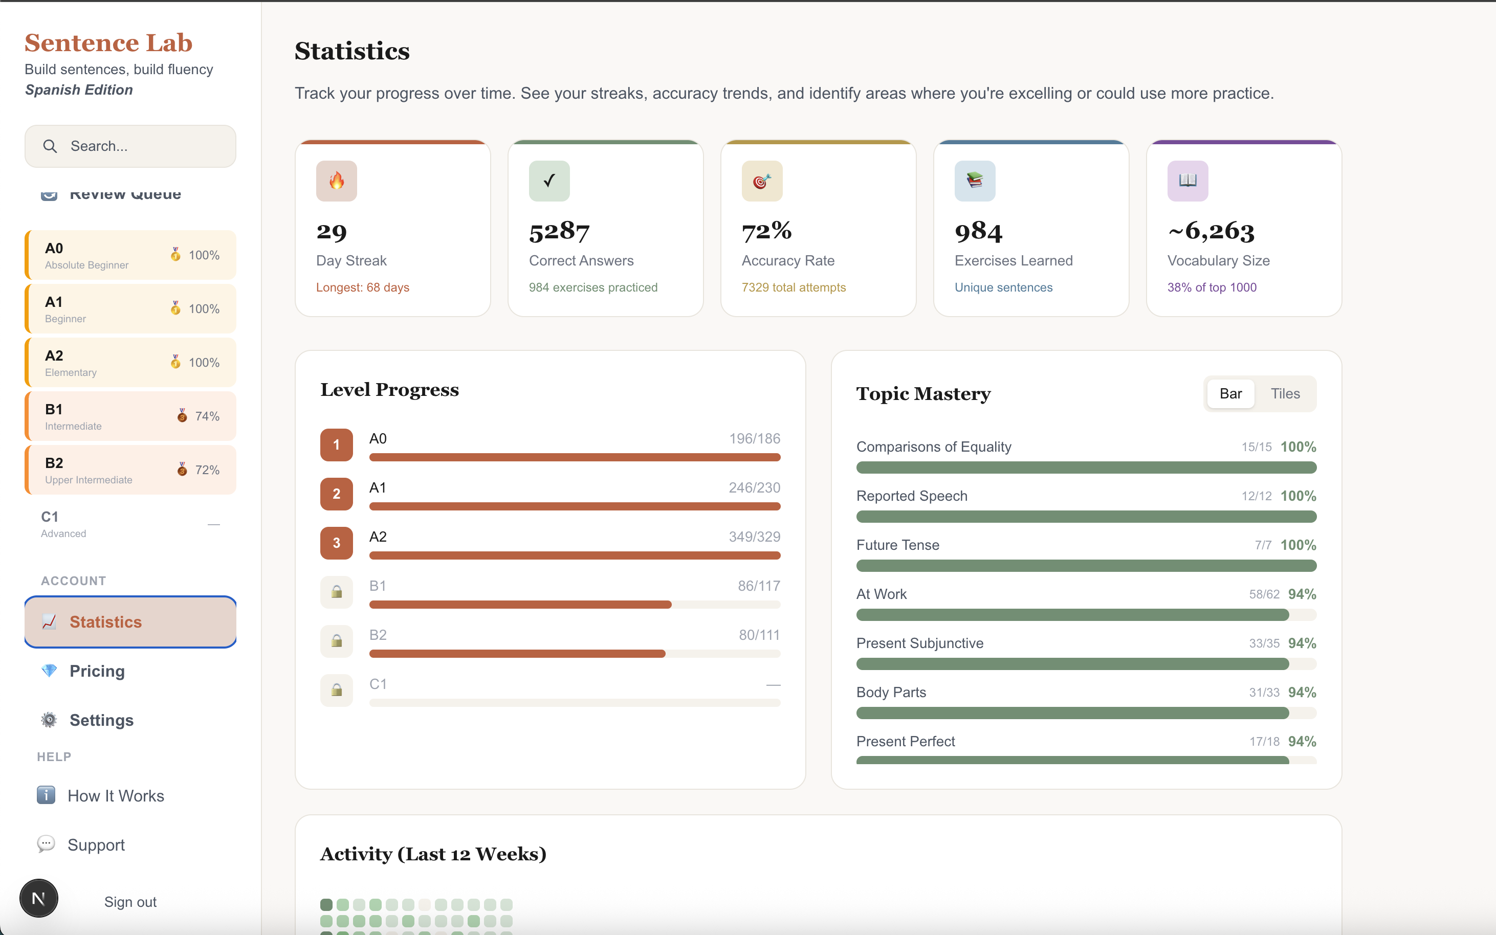The width and height of the screenshot is (1496, 935).
Task: Click the B1 lock icon in Level Progress
Action: pyautogui.click(x=337, y=592)
